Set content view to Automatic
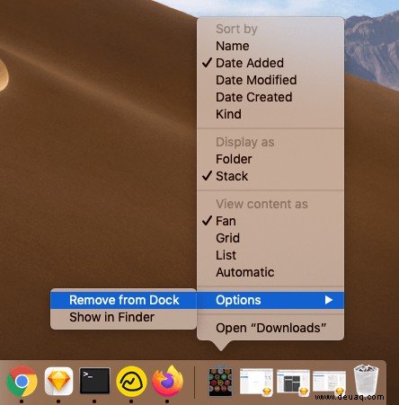The height and width of the screenshot is (405, 399). [x=270, y=272]
